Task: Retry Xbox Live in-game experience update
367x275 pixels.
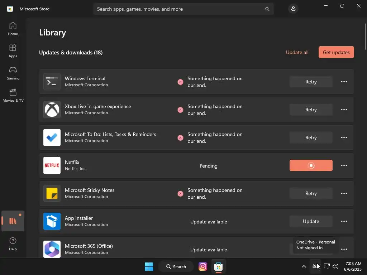Action: point(311,110)
